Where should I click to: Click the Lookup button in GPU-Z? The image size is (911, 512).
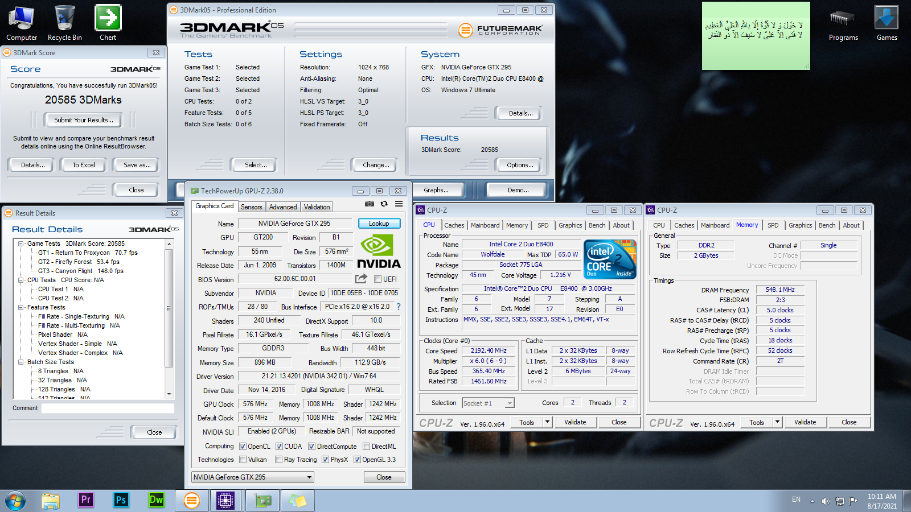click(x=379, y=224)
